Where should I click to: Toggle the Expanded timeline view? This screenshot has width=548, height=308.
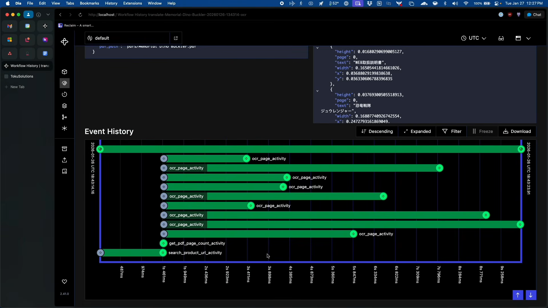coord(417,131)
